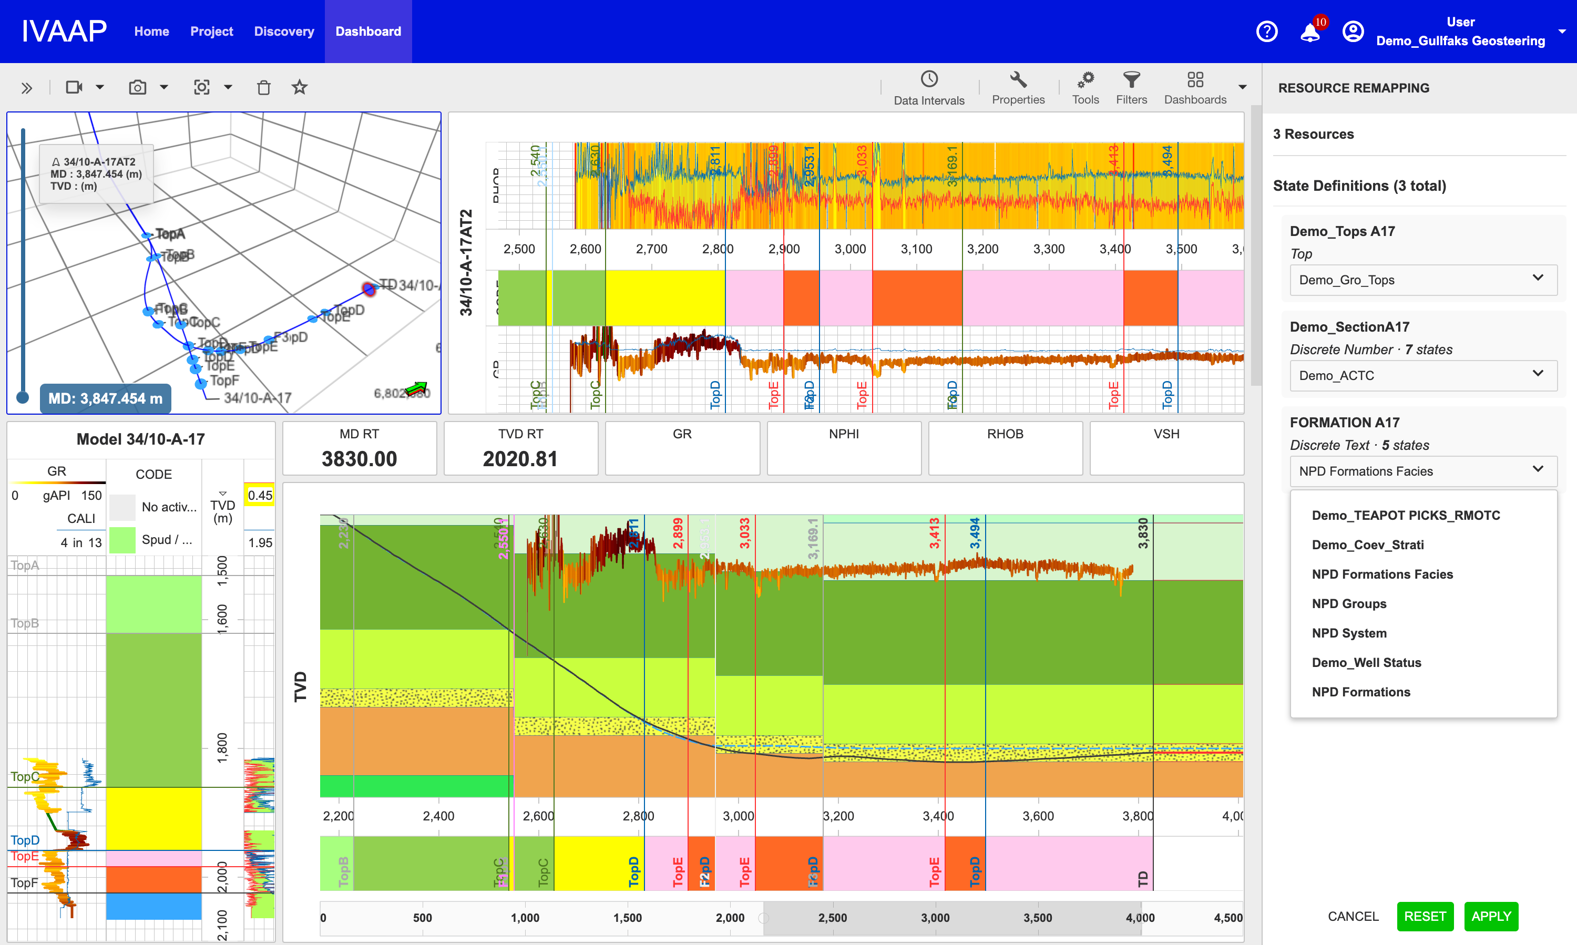
Task: Open the Filters funnel icon
Action: click(1131, 79)
